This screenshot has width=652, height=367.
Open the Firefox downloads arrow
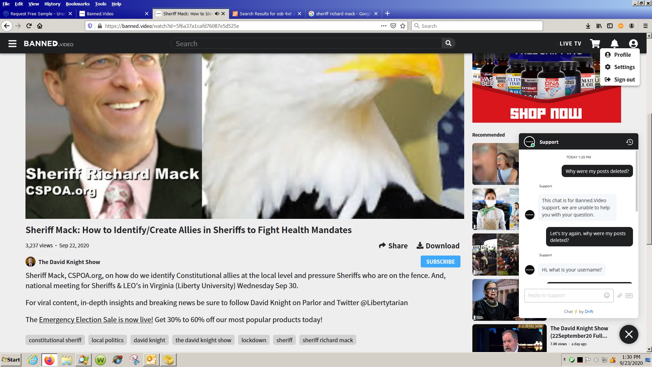pos(588,26)
